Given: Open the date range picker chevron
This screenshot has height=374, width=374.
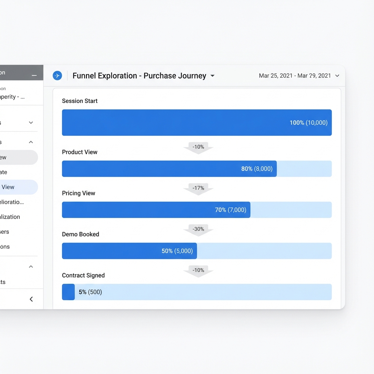Looking at the screenshot, I should [336, 76].
